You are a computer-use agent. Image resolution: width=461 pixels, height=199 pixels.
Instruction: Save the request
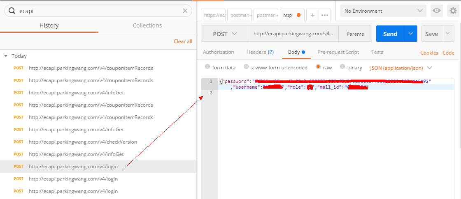432,34
